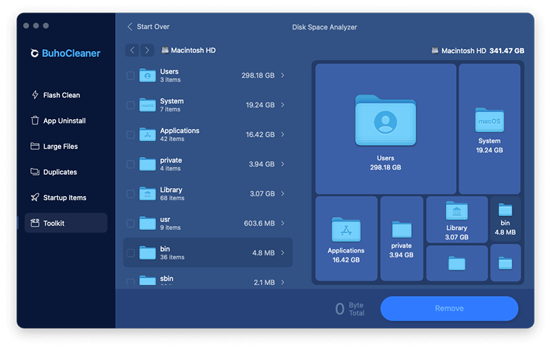The image size is (551, 349).
Task: Click Start Over link
Action: [148, 27]
